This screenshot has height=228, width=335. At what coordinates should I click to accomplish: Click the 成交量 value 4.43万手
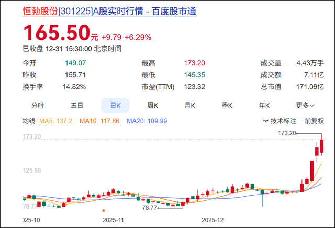coord(310,63)
